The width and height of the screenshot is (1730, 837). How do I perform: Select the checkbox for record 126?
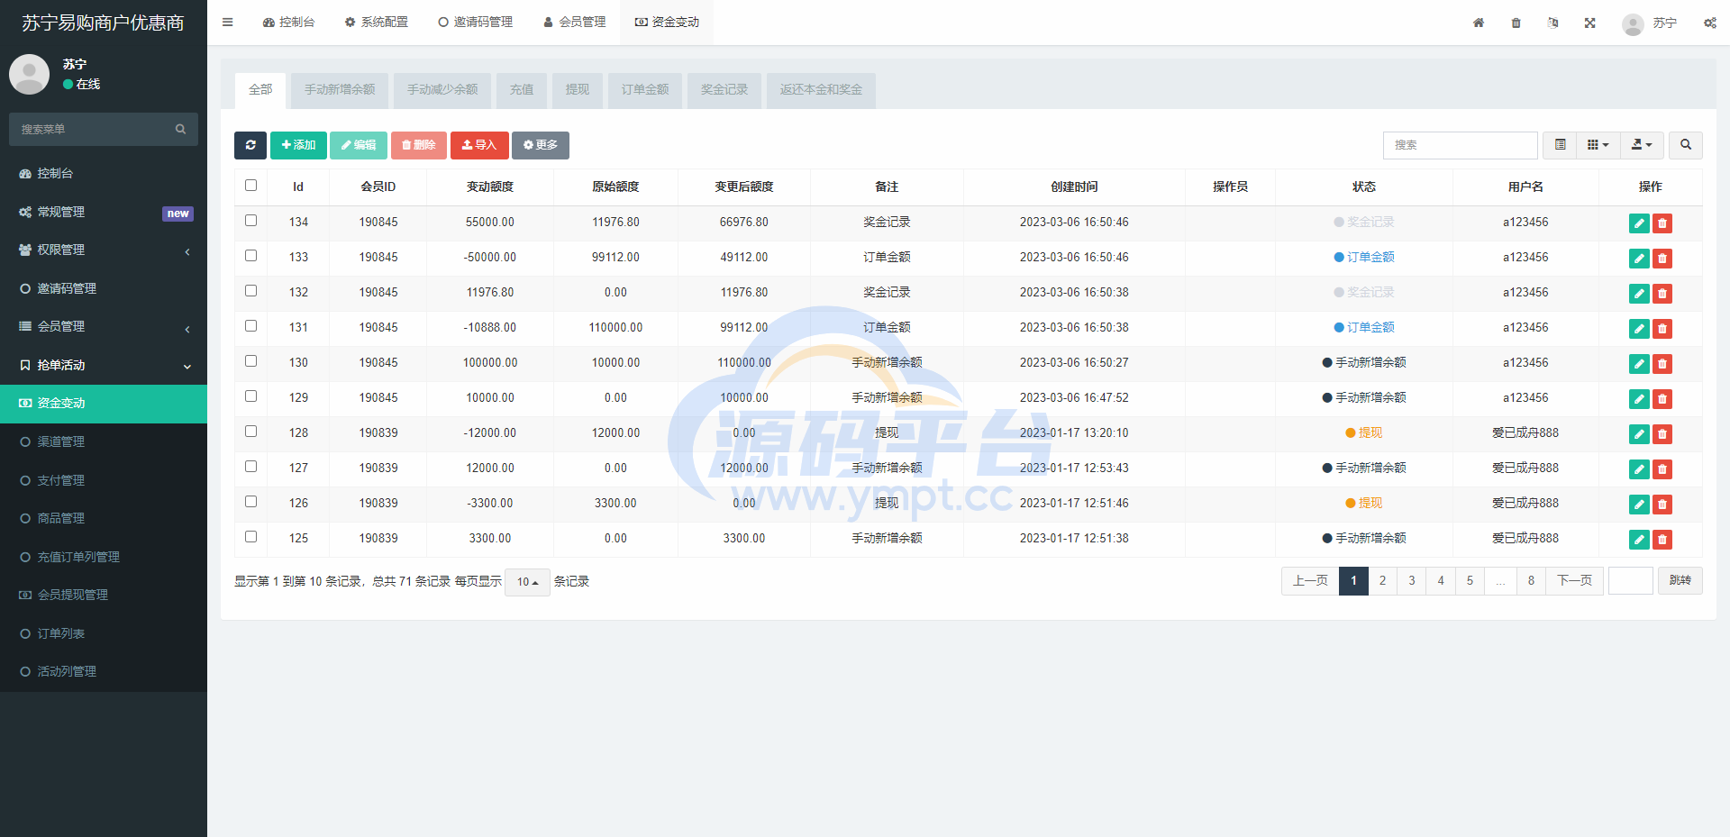tap(251, 502)
